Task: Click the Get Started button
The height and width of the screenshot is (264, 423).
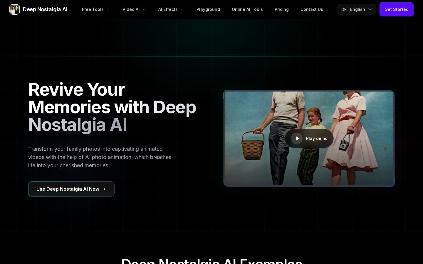Action: tap(397, 9)
